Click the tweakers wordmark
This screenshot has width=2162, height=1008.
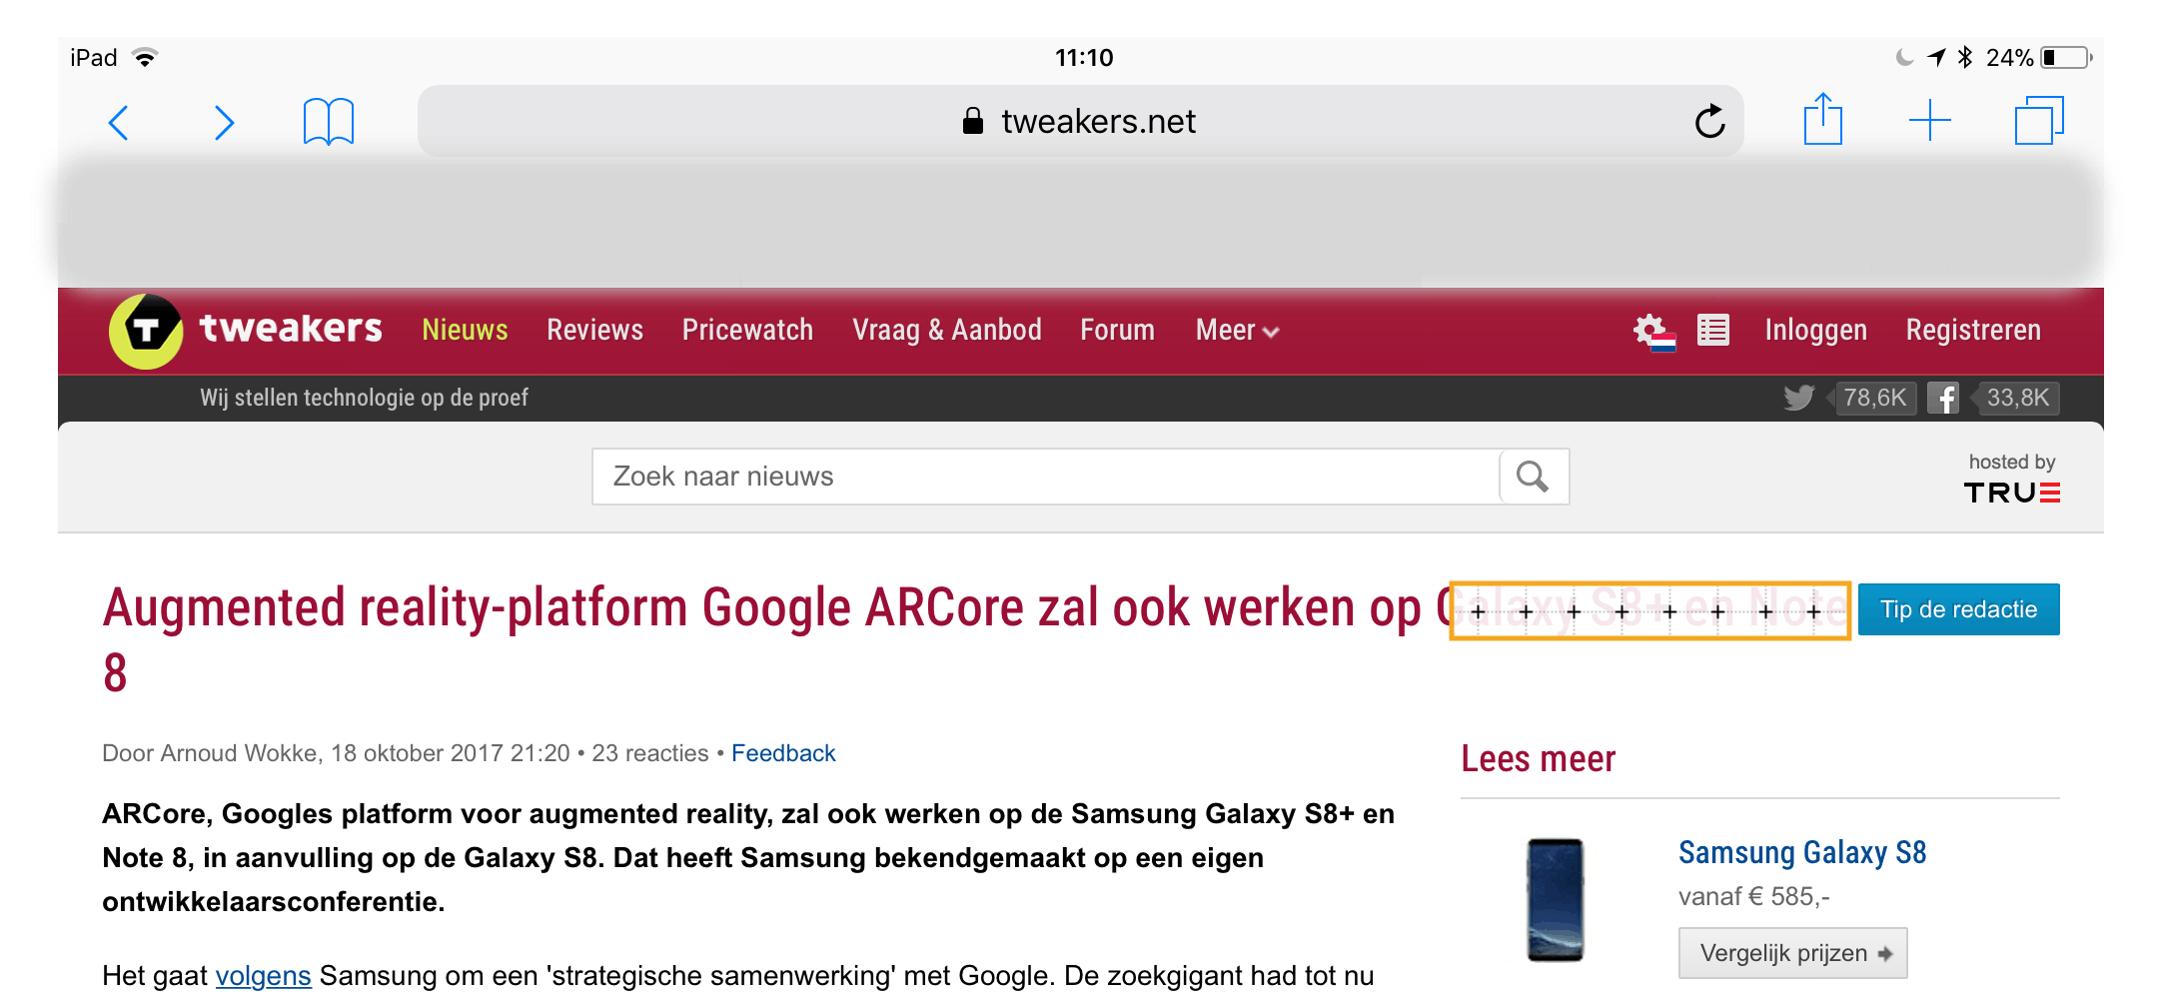(x=291, y=328)
